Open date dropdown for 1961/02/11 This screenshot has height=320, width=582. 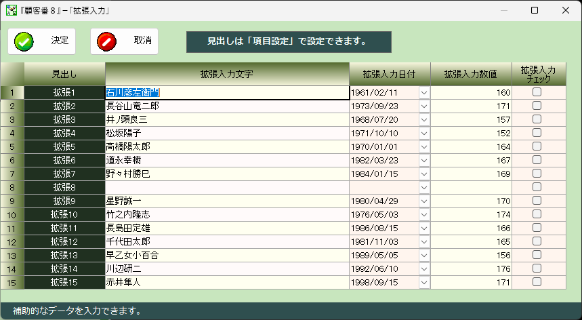[x=424, y=93]
